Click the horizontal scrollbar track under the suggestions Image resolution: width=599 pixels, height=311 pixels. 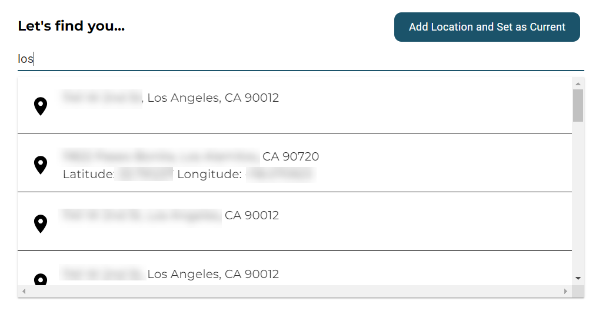[295, 292]
